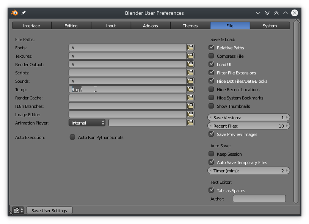
Task: Switch to the Add-ons tab
Action: click(x=151, y=26)
